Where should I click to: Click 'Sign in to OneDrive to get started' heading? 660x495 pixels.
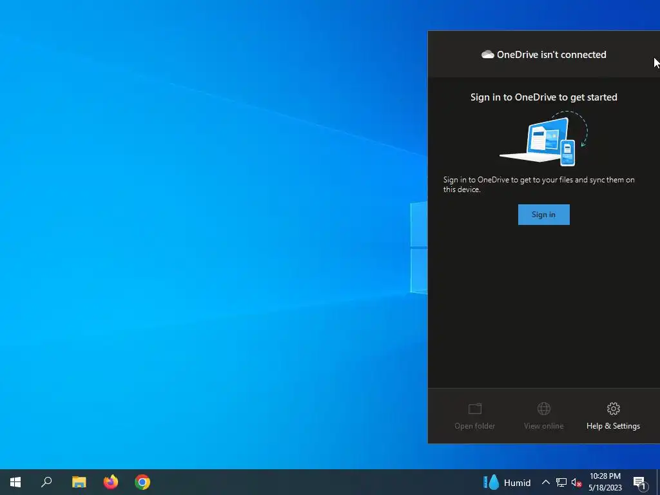tap(543, 97)
